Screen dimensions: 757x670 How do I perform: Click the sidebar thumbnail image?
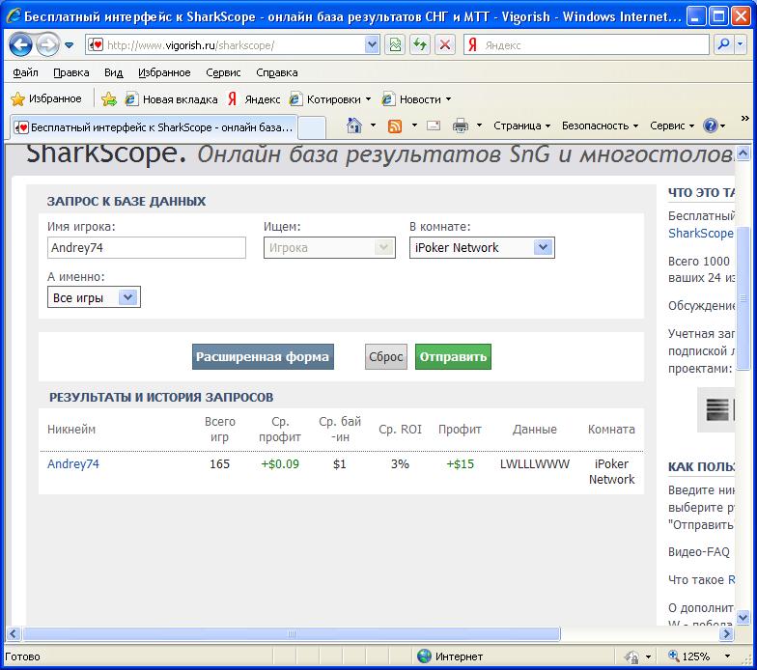point(718,409)
